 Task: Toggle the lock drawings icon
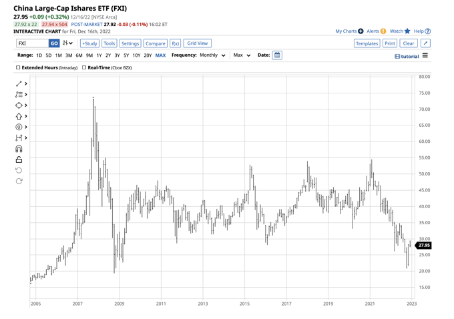19,159
